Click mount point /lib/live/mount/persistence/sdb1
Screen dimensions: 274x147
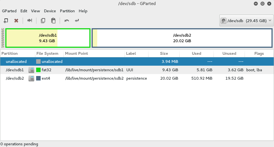[x=94, y=70]
